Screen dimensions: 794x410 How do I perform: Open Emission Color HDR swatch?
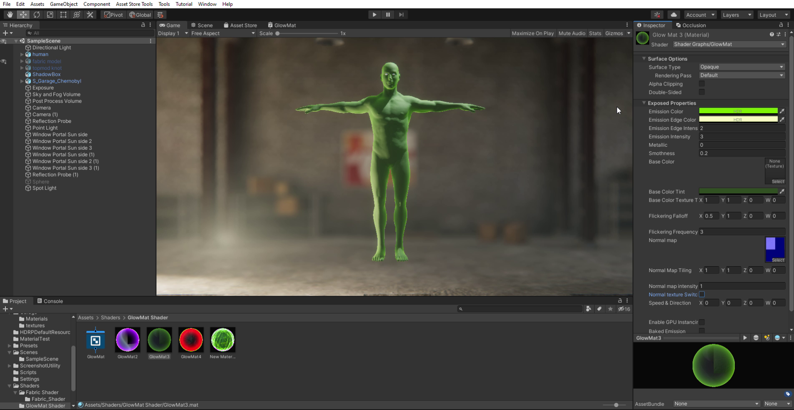point(738,111)
